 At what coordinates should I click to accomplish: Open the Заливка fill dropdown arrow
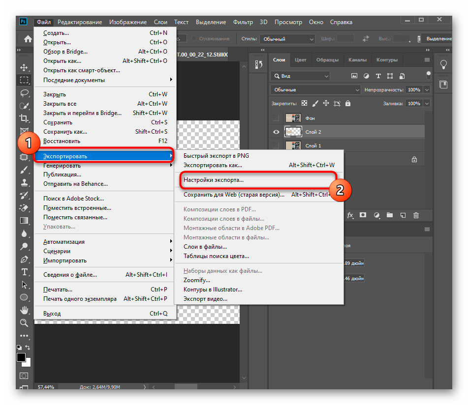(427, 103)
